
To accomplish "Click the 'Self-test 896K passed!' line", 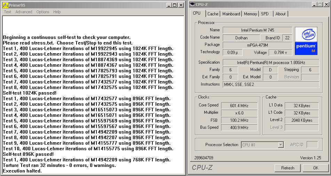I will point(28,154).
